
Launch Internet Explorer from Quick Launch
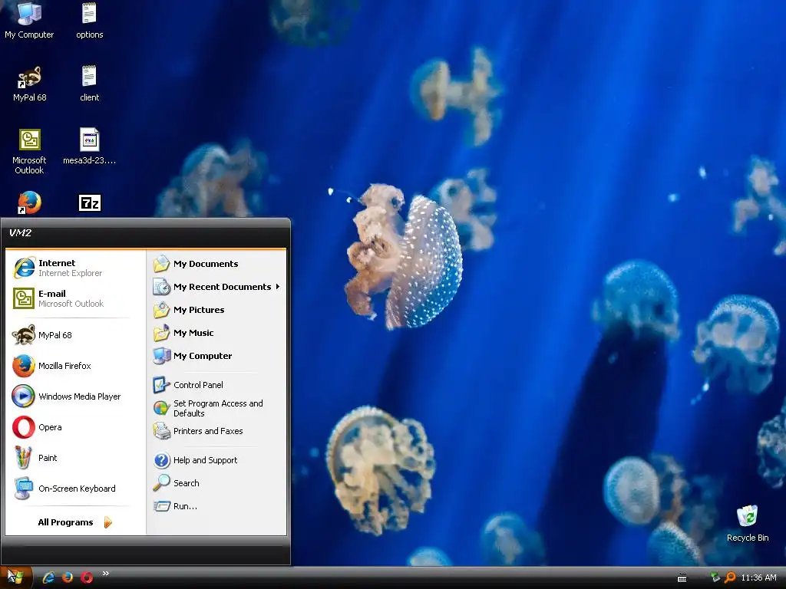point(48,577)
